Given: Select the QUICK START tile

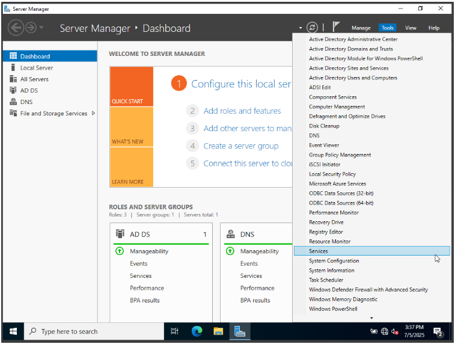Looking at the screenshot, I should (x=132, y=87).
